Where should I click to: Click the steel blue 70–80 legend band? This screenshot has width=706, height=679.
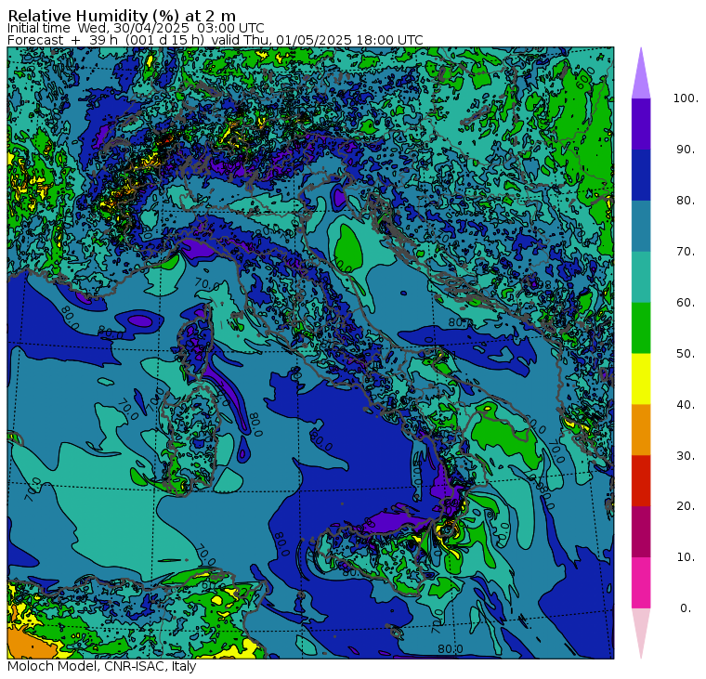(x=641, y=226)
